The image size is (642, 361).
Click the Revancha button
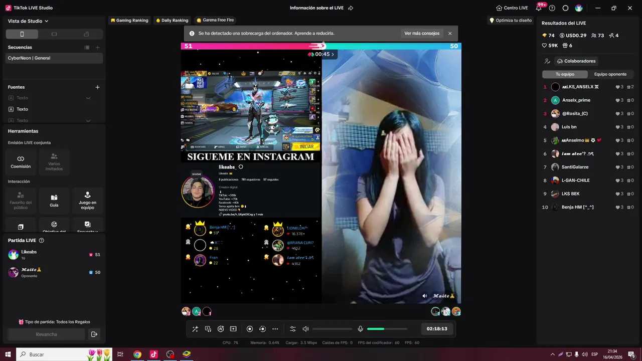point(46,334)
